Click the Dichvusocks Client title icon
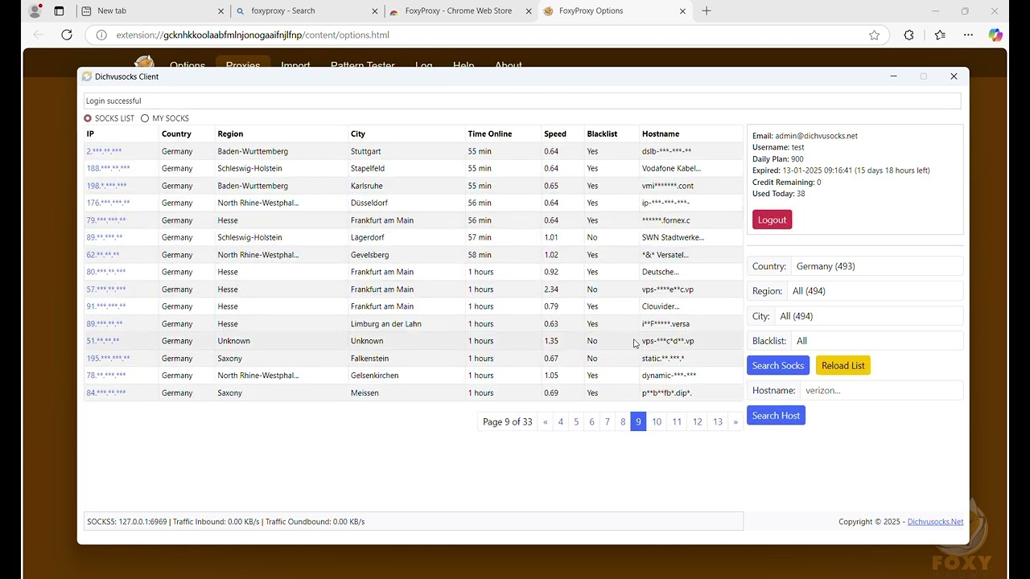 (x=87, y=76)
